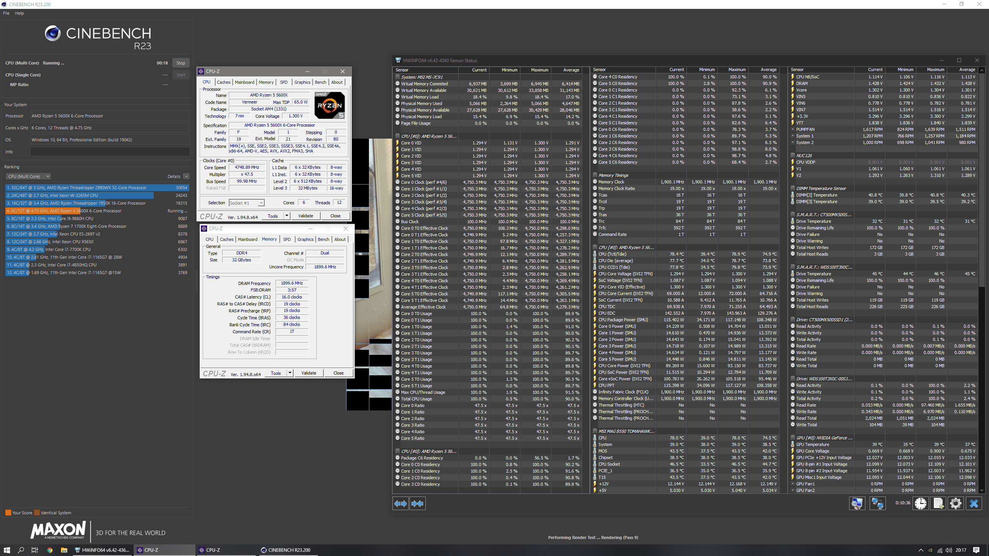Open the File menu in Cinebench
The image size is (989, 556).
tap(6, 13)
